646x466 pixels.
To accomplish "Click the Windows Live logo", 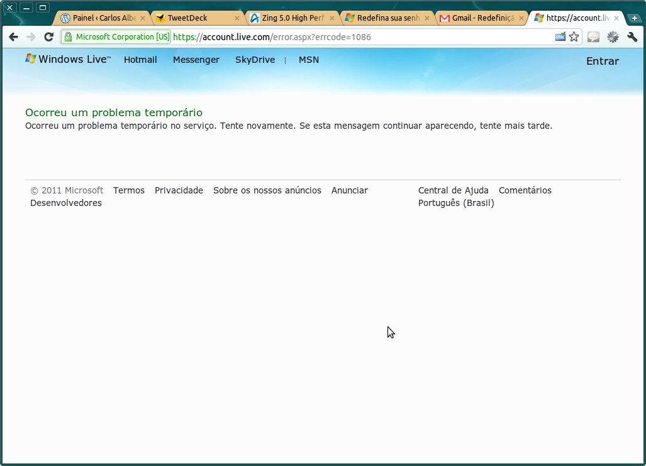I will coord(68,59).
